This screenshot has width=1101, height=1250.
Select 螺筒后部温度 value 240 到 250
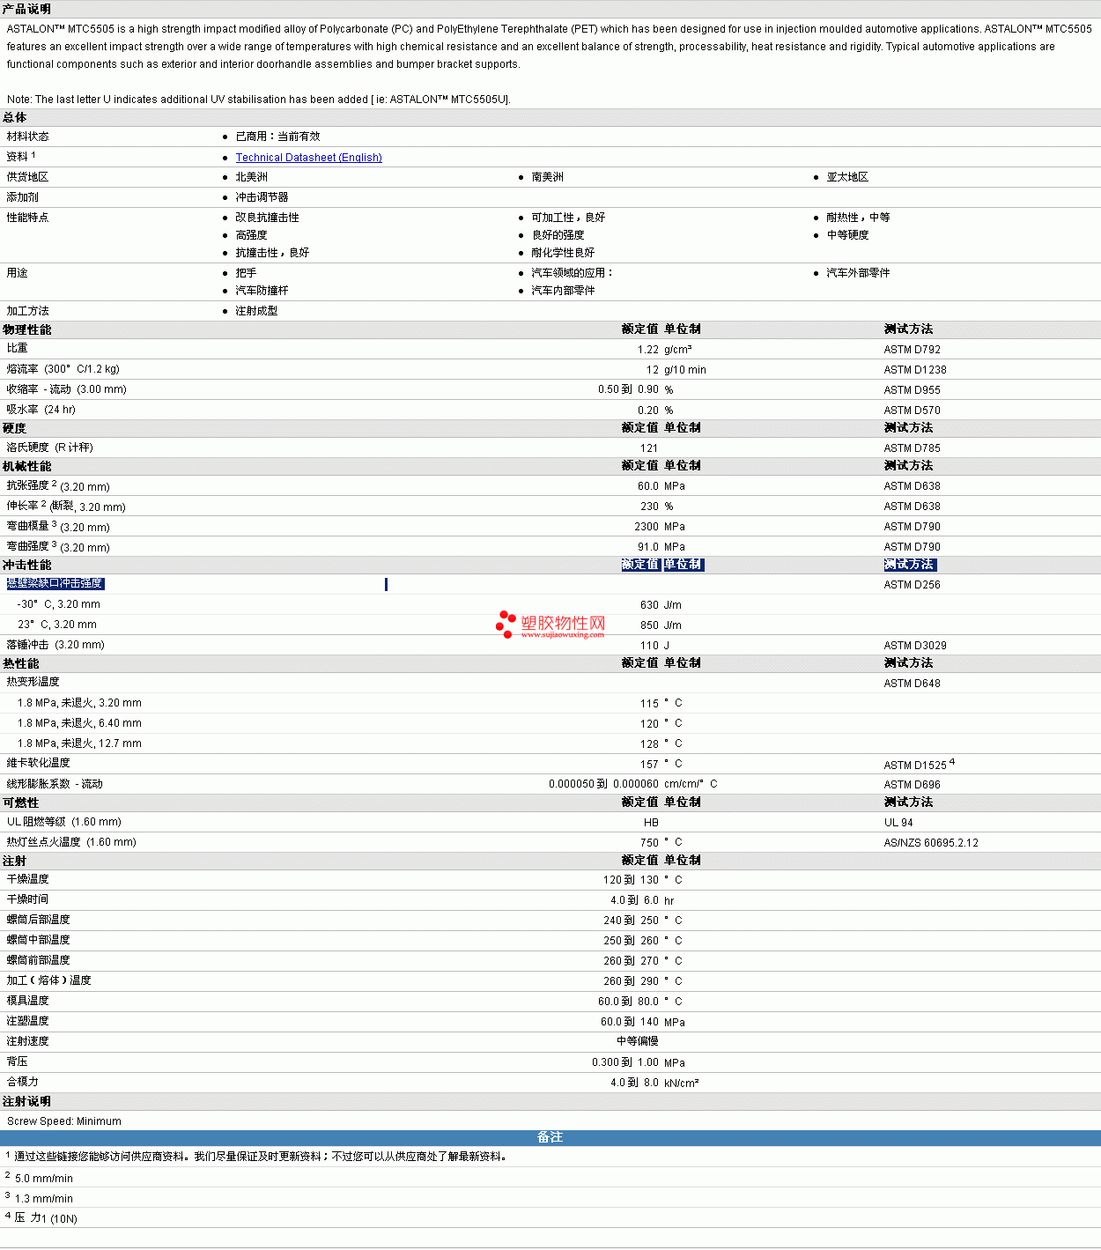tap(631, 921)
